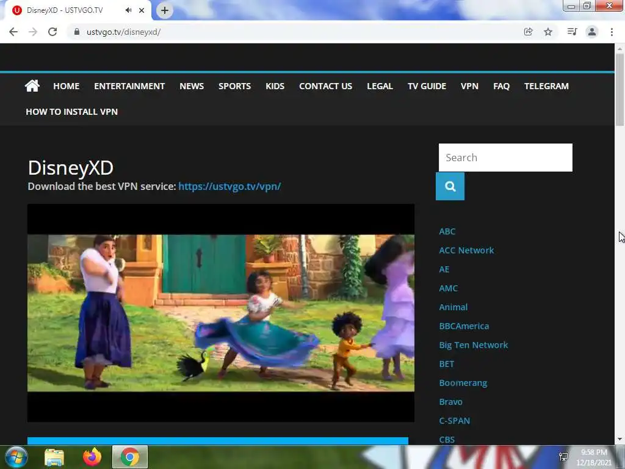Open the TELEGRAM menu item

pyautogui.click(x=546, y=86)
